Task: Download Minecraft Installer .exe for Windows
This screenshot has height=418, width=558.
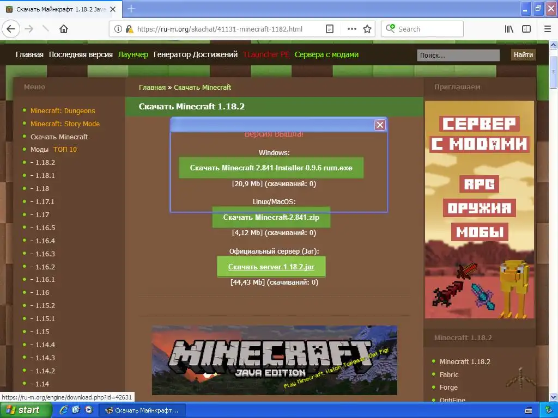Action: pyautogui.click(x=271, y=168)
